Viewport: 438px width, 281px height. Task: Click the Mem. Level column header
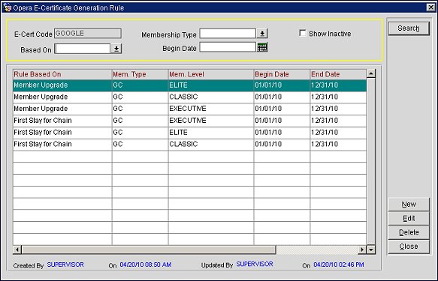coord(211,74)
